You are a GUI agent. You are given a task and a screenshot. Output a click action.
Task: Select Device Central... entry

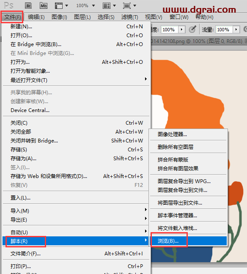[x=76, y=110]
